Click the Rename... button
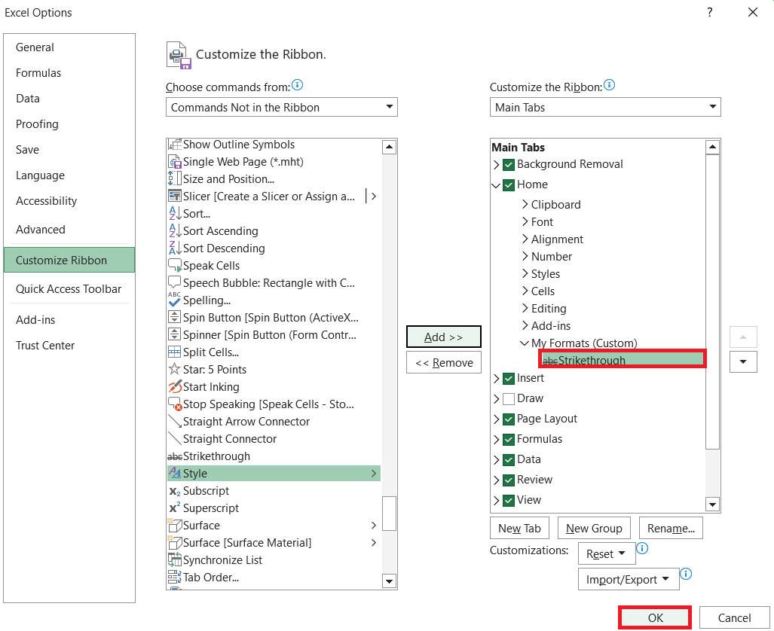Screen dimensions: 774x631 pos(671,529)
